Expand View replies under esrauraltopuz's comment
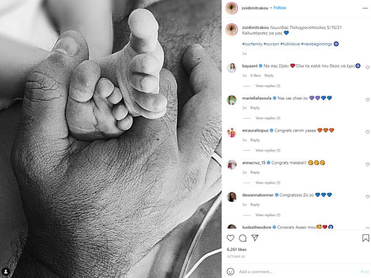The width and height of the screenshot is (371, 278). click(268, 150)
